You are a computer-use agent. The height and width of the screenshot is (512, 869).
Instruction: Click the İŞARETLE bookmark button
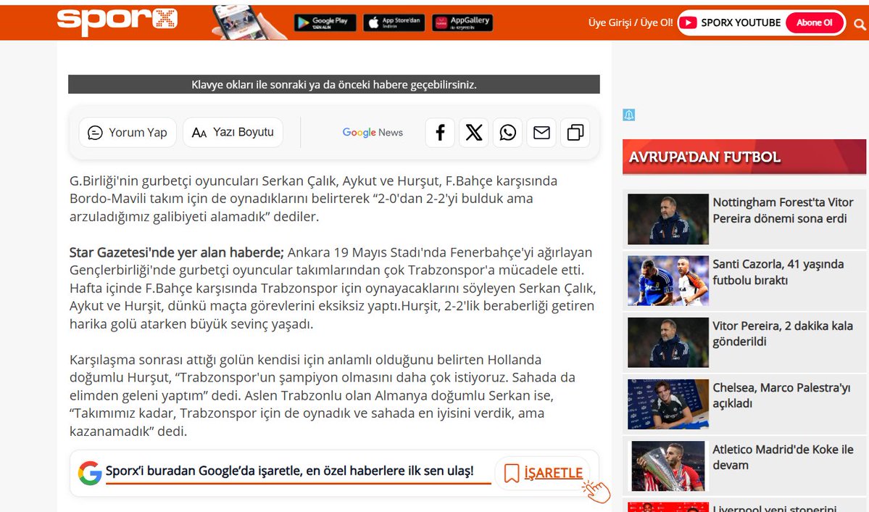click(543, 473)
